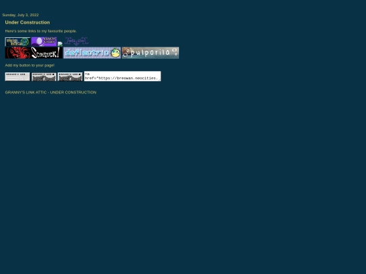Click the date text Sunday, July 3, 2022
The image size is (366, 274).
click(x=20, y=15)
